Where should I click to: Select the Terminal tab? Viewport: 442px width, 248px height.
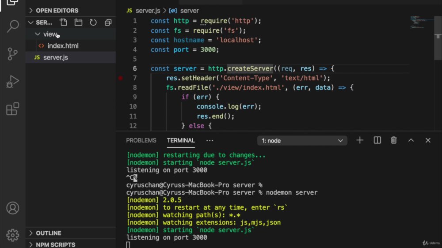[x=181, y=140]
